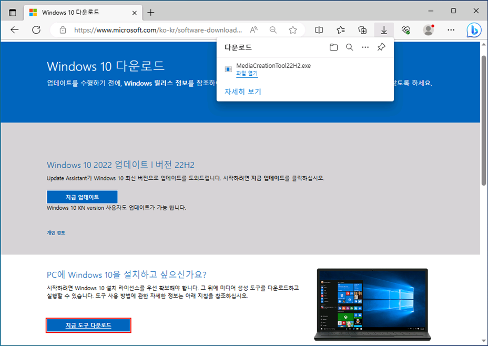Open the split screen icon

[x=319, y=30]
